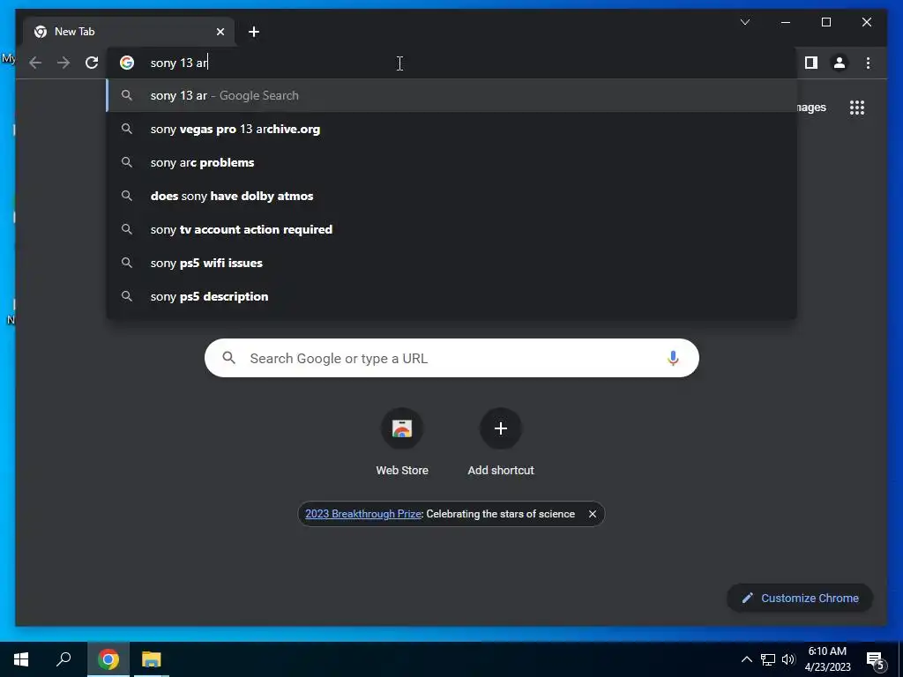Screen dimensions: 903x677
Task: Open the Web Store shortcut
Action: click(402, 442)
